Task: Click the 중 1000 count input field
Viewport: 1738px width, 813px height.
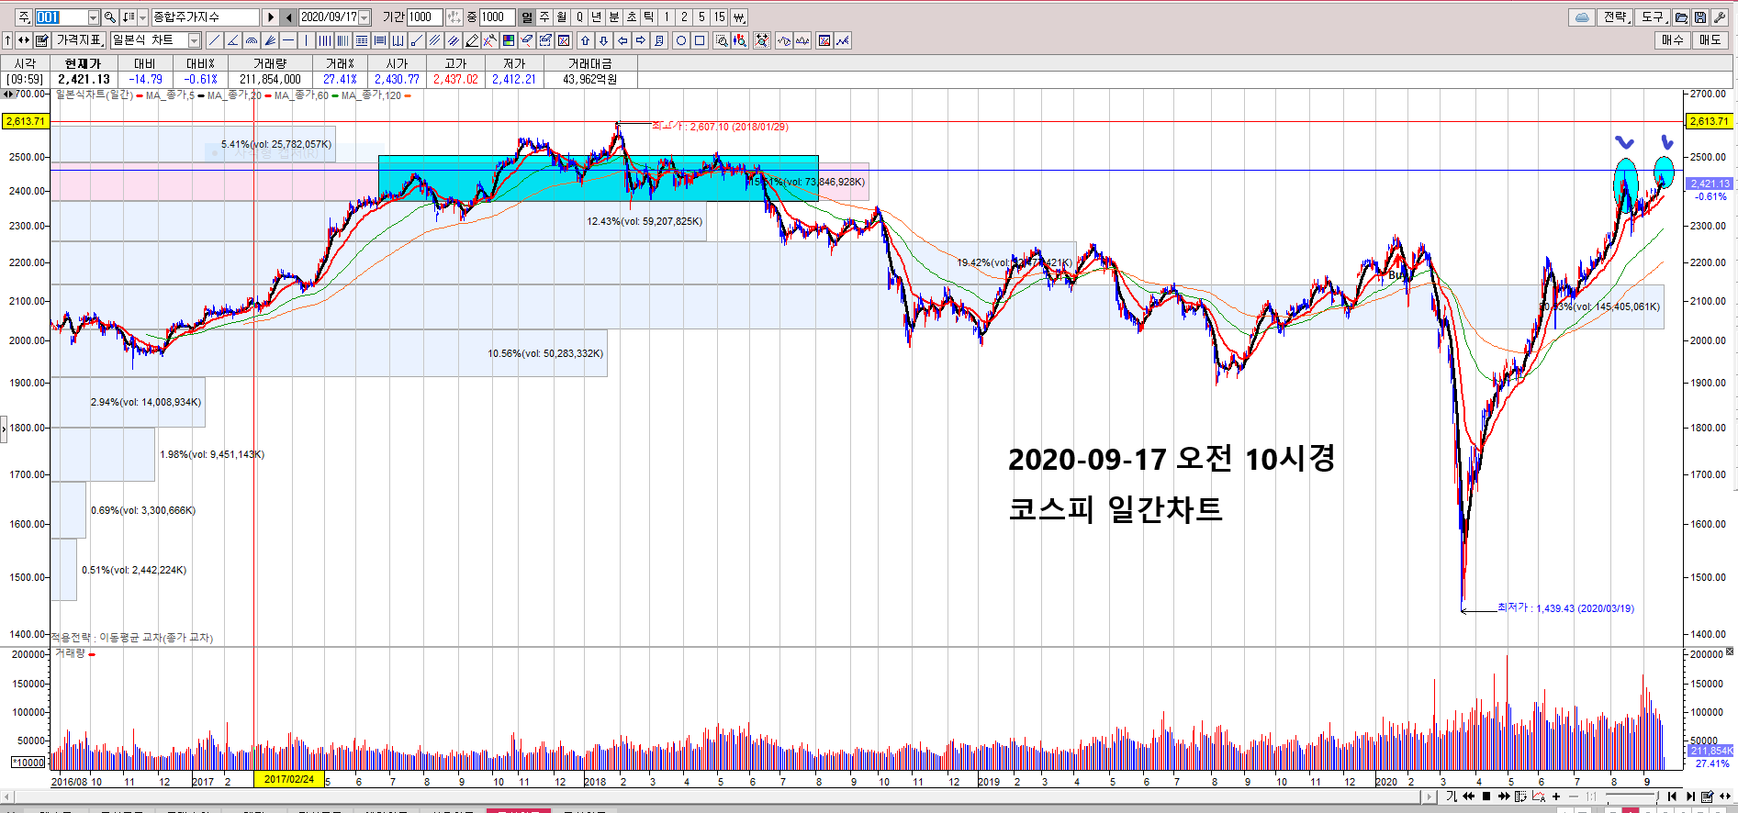Action: [498, 17]
